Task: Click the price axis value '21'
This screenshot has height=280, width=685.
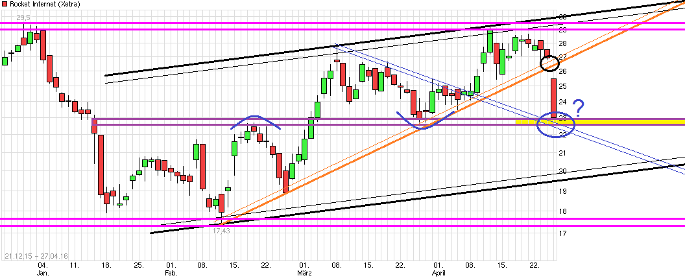Action: (562, 152)
